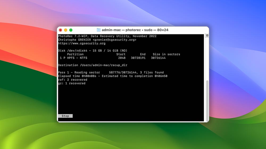Click the 'Destination /Users/admin-mac/recup_dir' line
Image resolution: width=266 pixels, height=149 pixels.
[93, 65]
